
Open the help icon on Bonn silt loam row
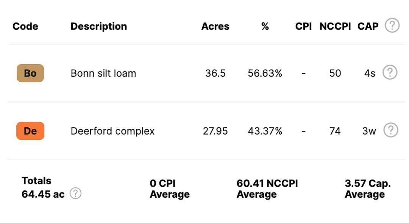[x=390, y=72]
